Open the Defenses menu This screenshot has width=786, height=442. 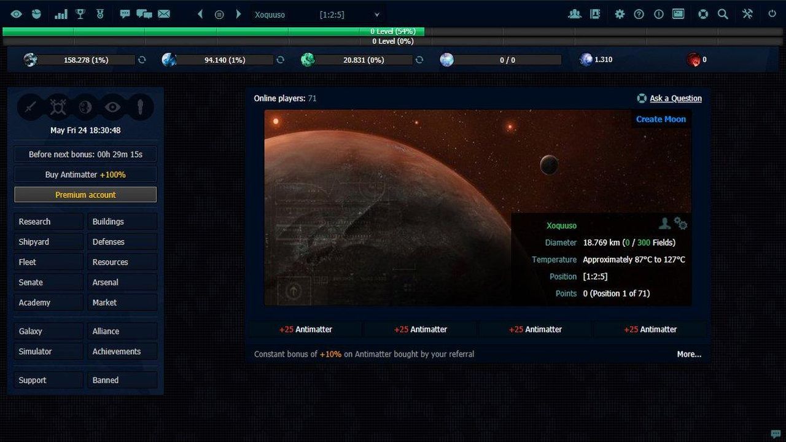[x=122, y=242]
